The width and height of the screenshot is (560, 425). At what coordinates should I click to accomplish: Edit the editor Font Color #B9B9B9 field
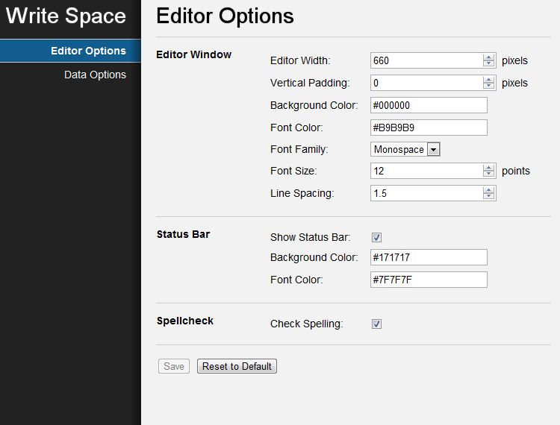click(x=429, y=127)
